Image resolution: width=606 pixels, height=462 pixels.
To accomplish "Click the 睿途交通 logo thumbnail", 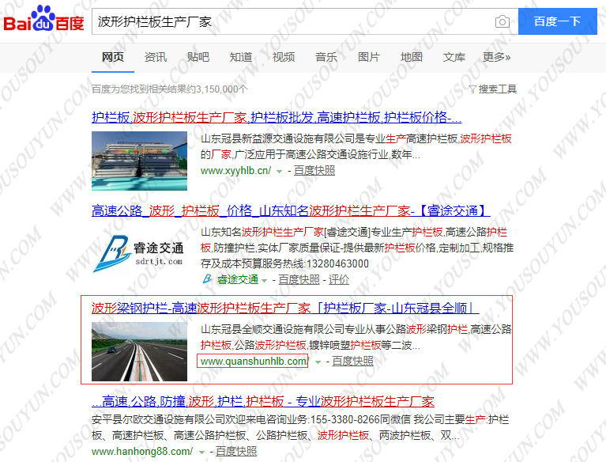I will point(139,254).
